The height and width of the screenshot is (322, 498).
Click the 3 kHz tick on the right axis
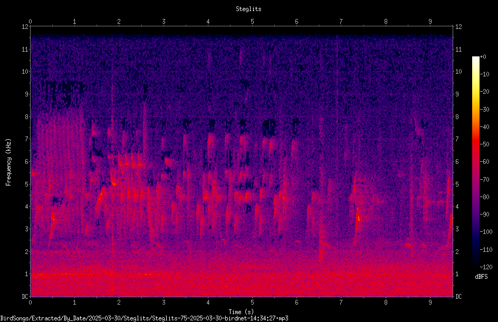click(457, 229)
